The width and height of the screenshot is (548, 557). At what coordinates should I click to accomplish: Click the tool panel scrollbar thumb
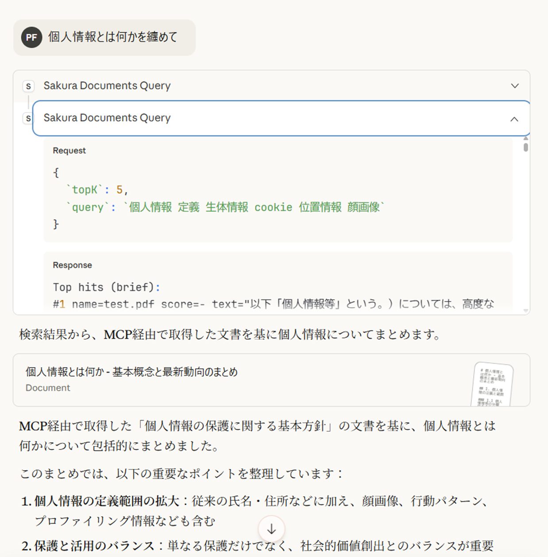point(525,147)
